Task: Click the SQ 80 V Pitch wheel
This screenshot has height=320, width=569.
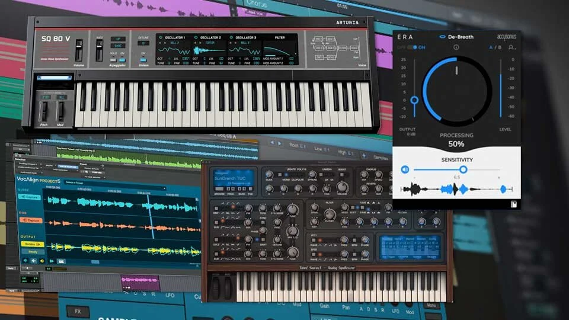Action: point(43,111)
